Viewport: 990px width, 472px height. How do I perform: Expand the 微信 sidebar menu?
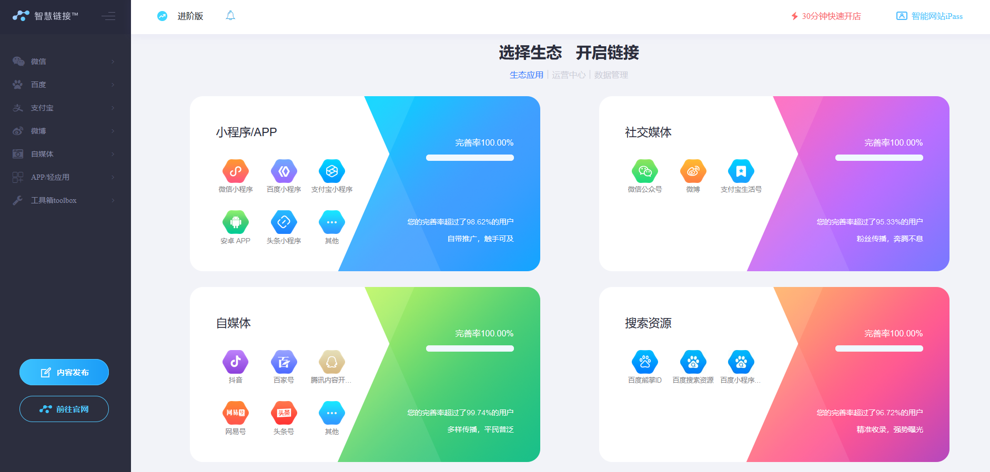tap(65, 61)
